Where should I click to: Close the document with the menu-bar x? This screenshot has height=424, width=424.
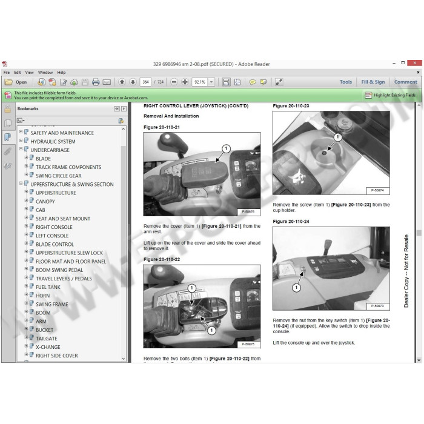pyautogui.click(x=418, y=73)
